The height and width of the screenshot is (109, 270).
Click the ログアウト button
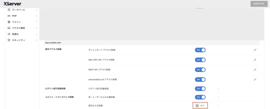pyautogui.click(x=259, y=4)
